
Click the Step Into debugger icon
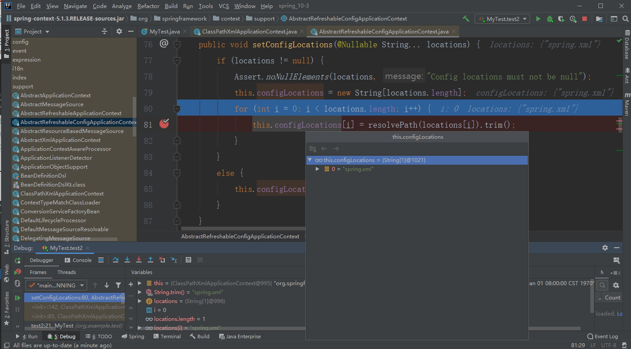point(127,260)
